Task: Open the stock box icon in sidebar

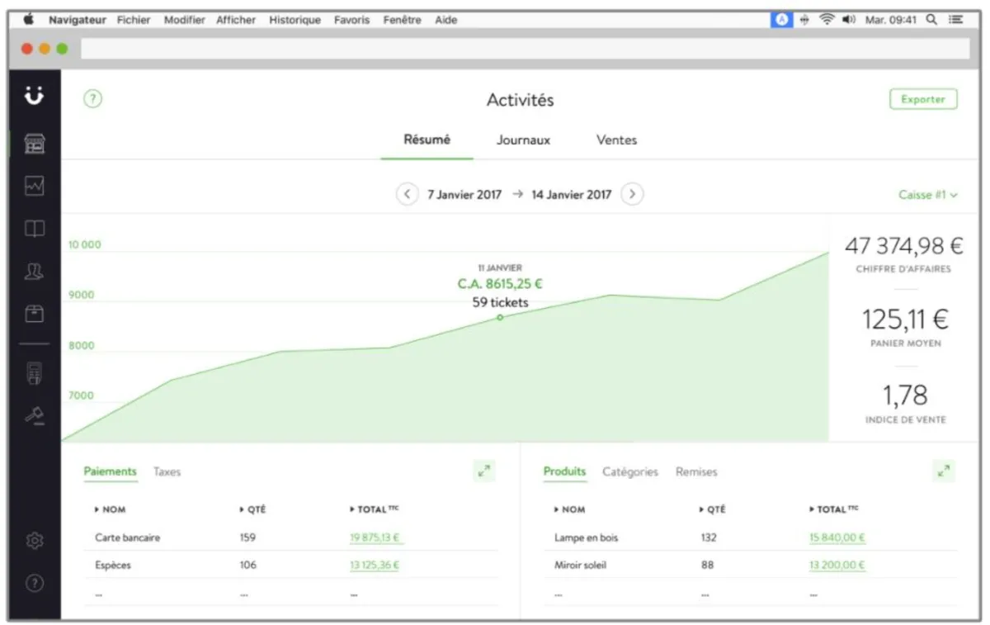Action: (34, 315)
